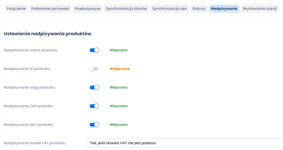This screenshot has width=283, height=150.
Task: Open the Synchronizacja cen tab
Action: pyautogui.click(x=169, y=9)
